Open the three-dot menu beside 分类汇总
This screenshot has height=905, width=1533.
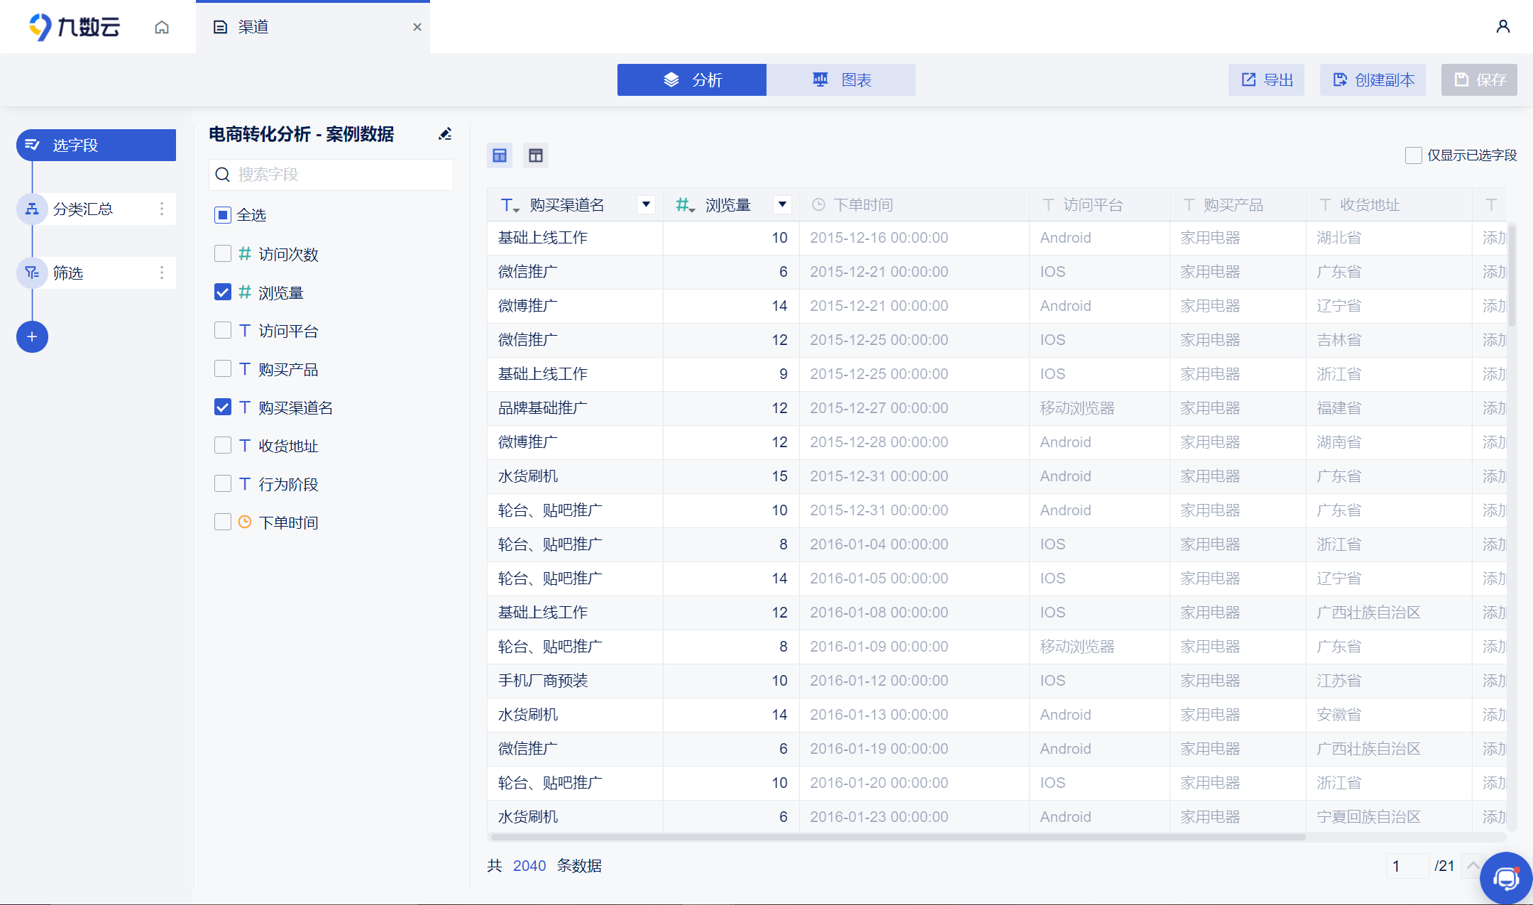162,209
